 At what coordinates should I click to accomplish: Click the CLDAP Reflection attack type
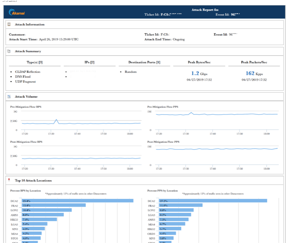pyautogui.click(x=27, y=72)
